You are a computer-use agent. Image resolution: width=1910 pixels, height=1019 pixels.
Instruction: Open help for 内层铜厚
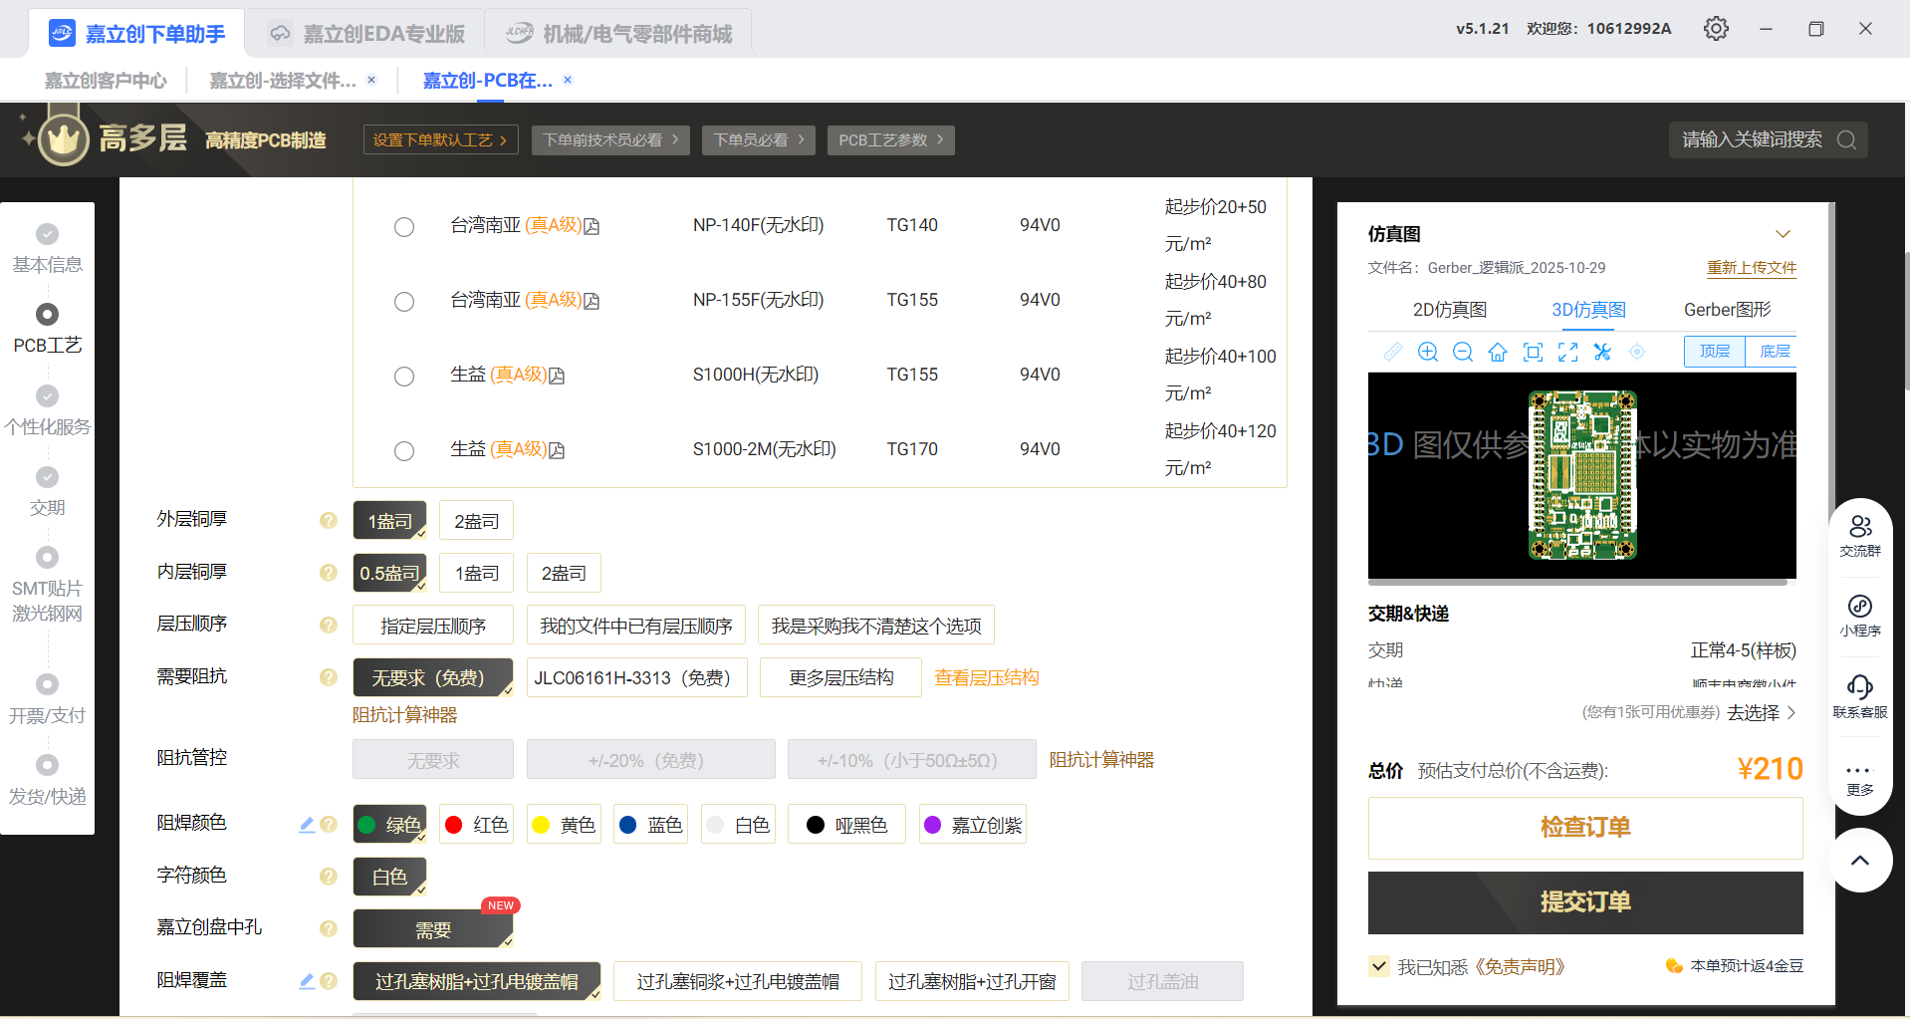click(328, 573)
